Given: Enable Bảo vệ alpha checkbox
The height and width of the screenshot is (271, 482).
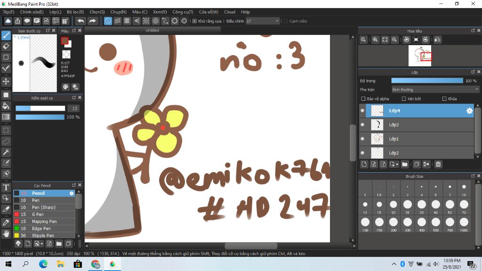Looking at the screenshot, I should 363,99.
